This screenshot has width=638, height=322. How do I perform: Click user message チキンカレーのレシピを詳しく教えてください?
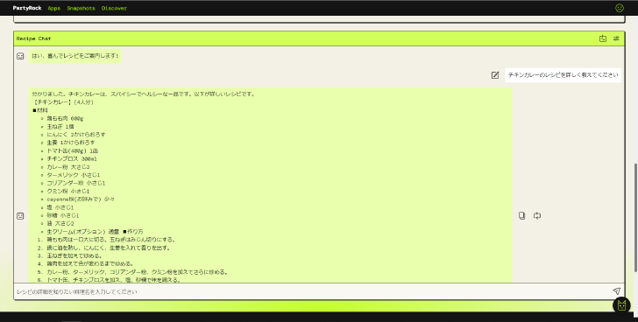(x=564, y=75)
